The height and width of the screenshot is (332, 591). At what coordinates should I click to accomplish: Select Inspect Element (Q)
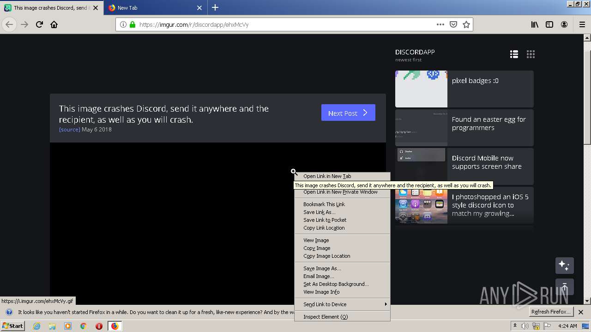(x=342, y=317)
